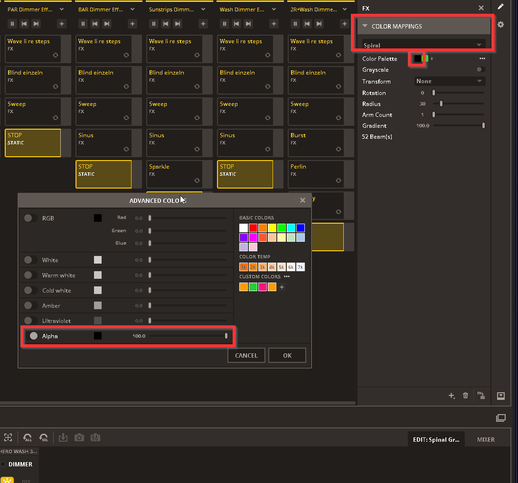This screenshot has height=483, width=518.
Task: Click OK in Advanced Colors dialog
Action: (x=287, y=355)
